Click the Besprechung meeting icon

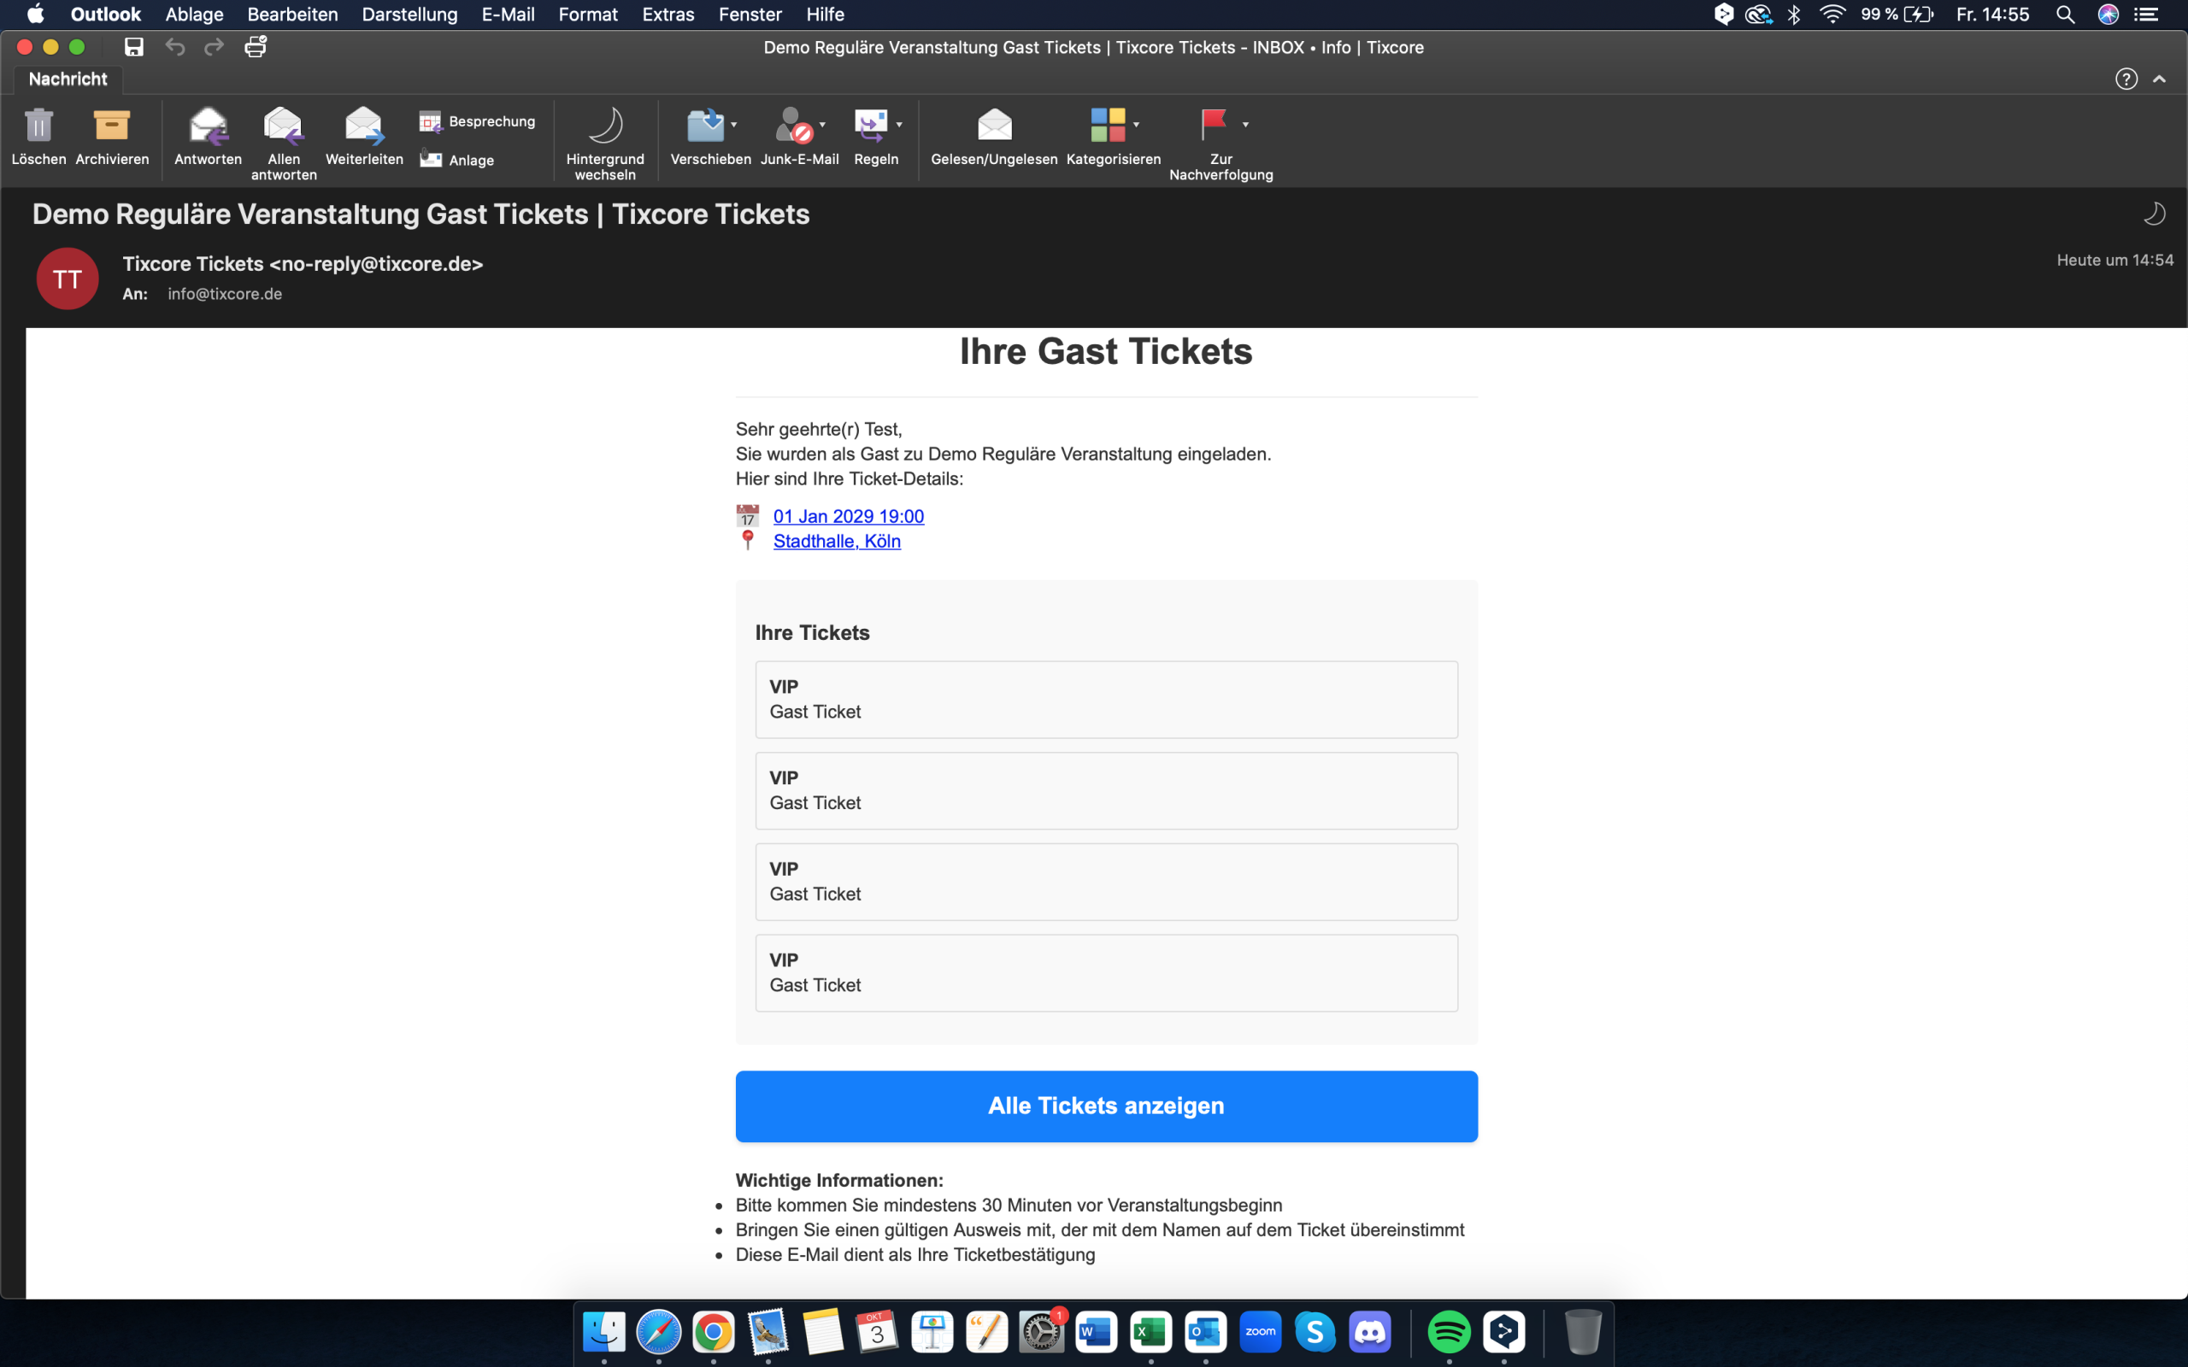tap(431, 121)
